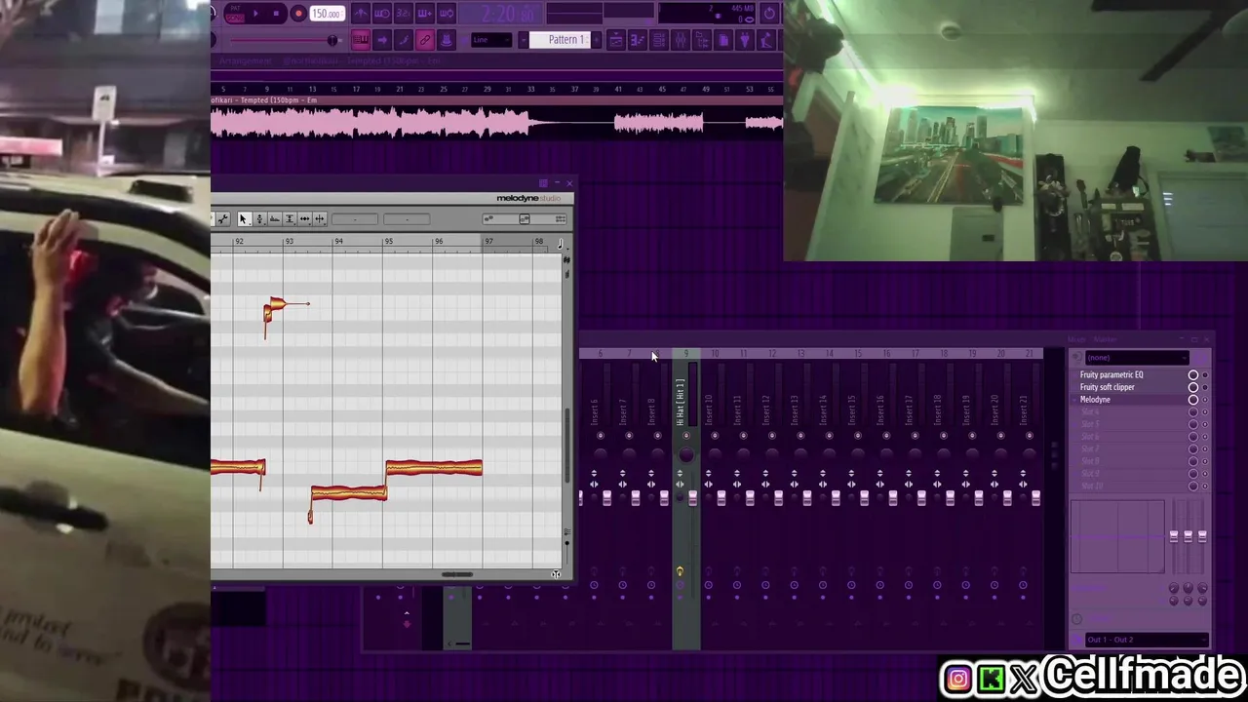Image resolution: width=1248 pixels, height=702 pixels.
Task: Click the step editing arrow icon
Action: 382,40
